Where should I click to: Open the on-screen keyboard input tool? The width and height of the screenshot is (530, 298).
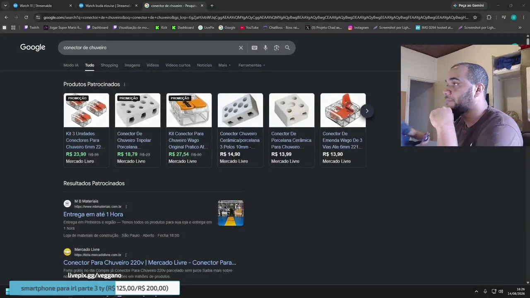[x=255, y=48]
